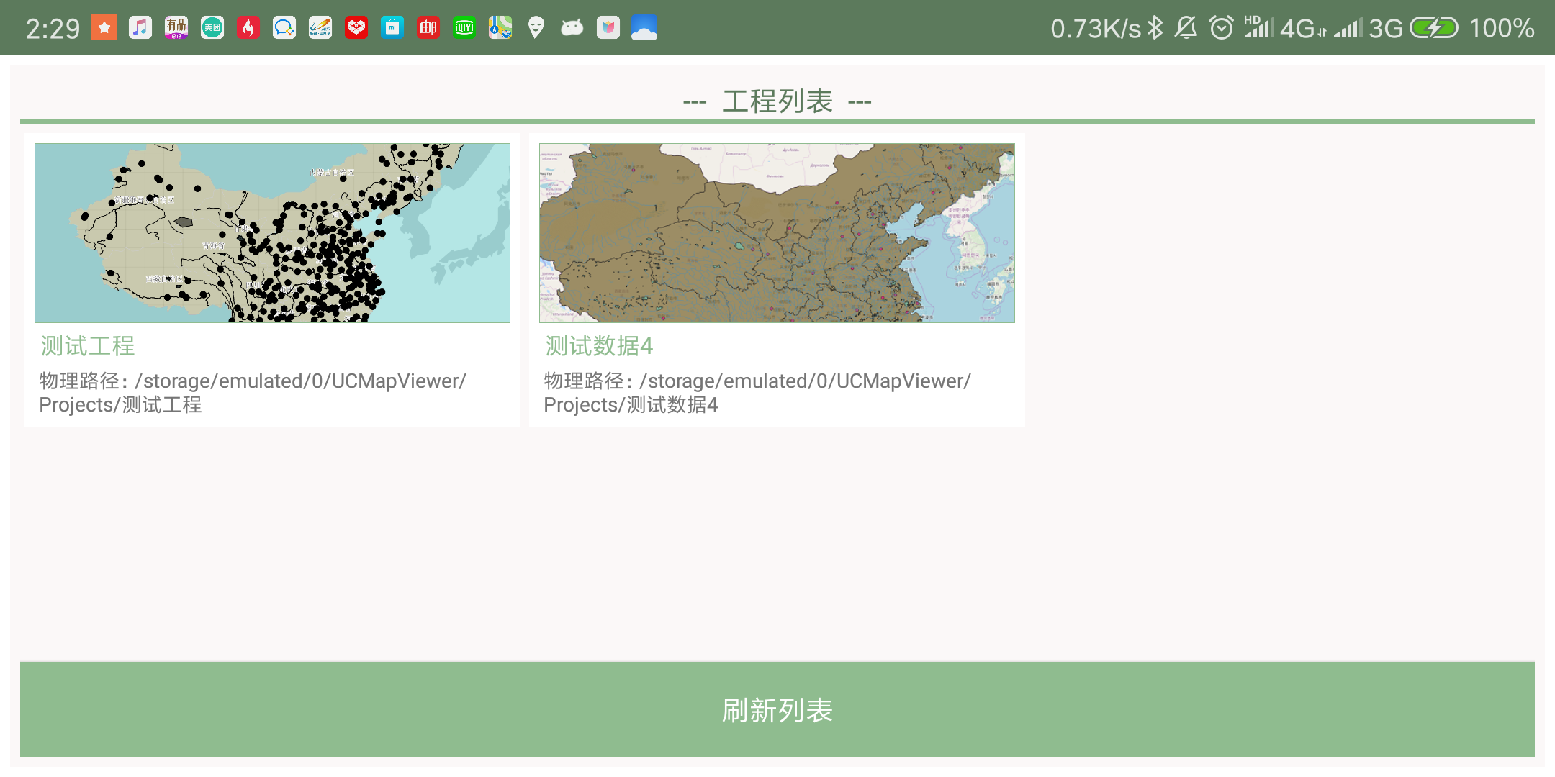Select the 测试数据4 brown map thumbnail

[x=777, y=233]
